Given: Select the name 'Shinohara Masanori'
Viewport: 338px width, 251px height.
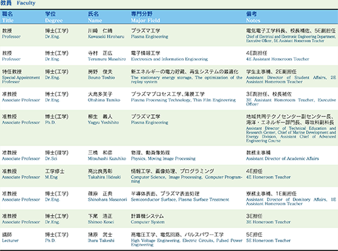Looking at the screenshot, I should tap(107, 200).
